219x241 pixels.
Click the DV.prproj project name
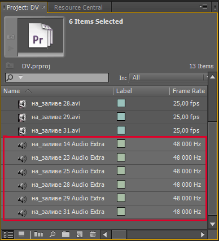pyautogui.click(x=36, y=66)
